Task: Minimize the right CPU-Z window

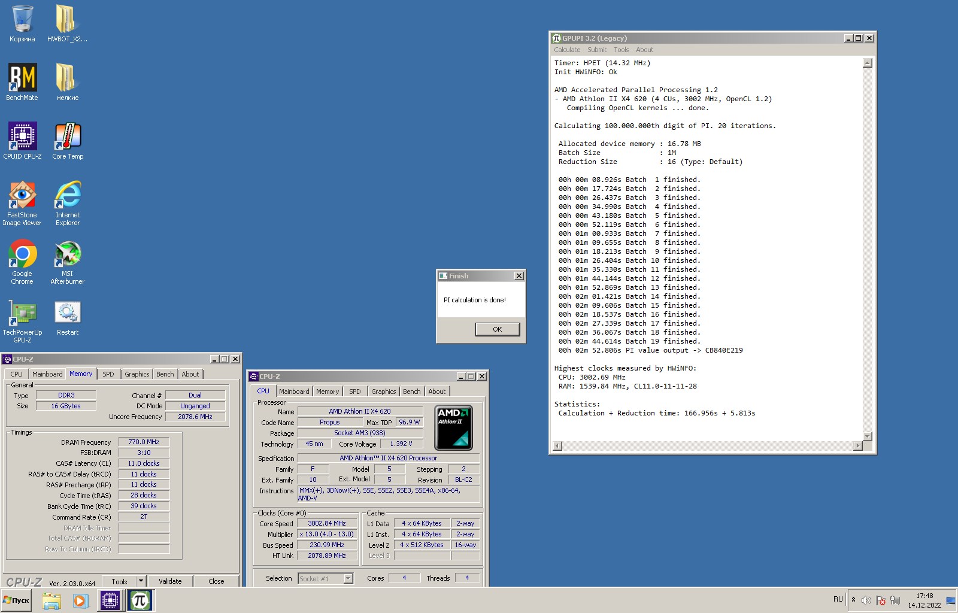Action: coord(461,377)
